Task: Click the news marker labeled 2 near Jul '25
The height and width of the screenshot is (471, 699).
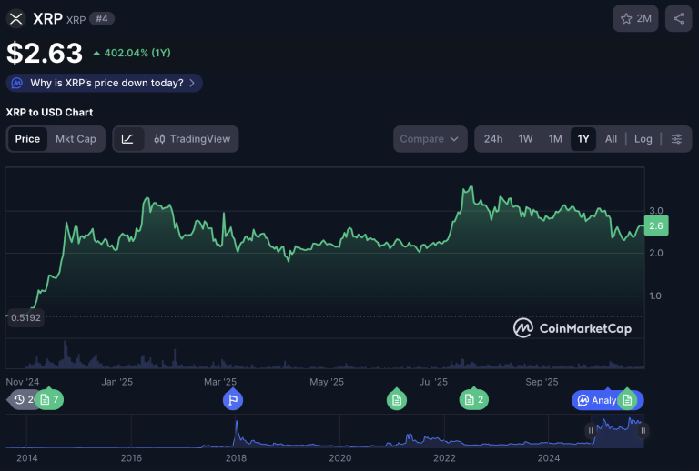Action: 474,399
